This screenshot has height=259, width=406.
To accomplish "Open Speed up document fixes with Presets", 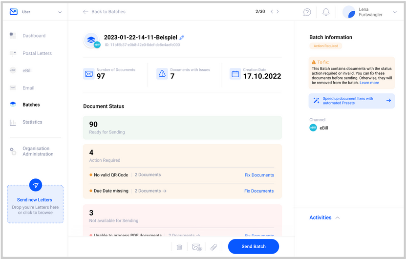I will [x=352, y=101].
